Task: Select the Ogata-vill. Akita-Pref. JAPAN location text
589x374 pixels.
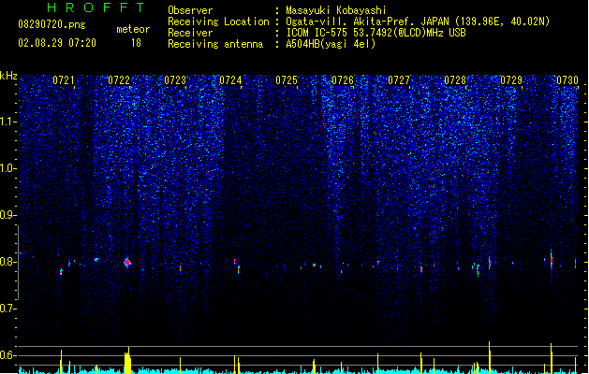Action: pos(418,22)
